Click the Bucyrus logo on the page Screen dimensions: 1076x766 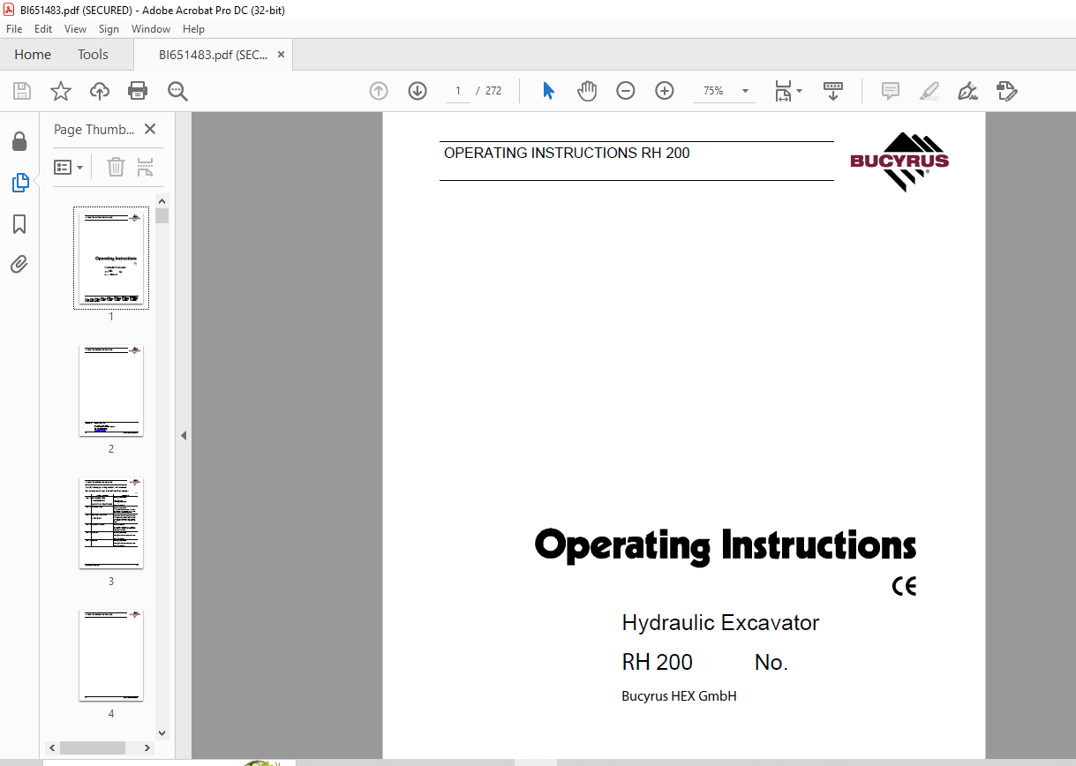899,161
